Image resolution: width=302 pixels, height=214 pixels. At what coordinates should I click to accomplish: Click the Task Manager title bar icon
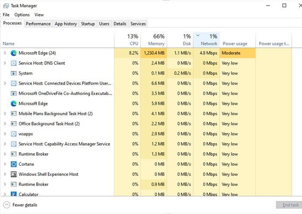pos(6,6)
